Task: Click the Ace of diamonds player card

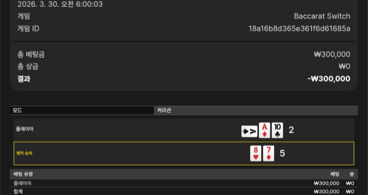Action: [x=264, y=130]
